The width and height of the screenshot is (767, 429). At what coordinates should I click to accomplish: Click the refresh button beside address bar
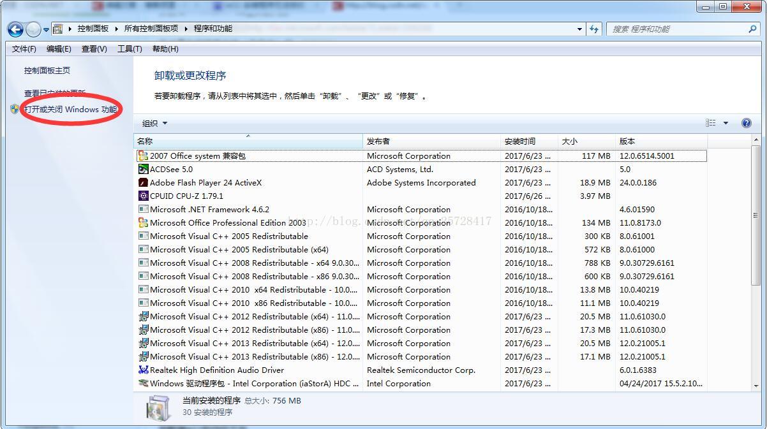(595, 29)
